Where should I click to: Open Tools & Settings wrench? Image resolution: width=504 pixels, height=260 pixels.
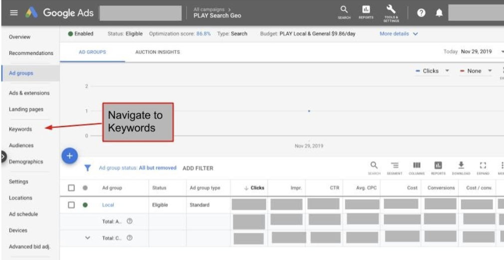coord(391,13)
